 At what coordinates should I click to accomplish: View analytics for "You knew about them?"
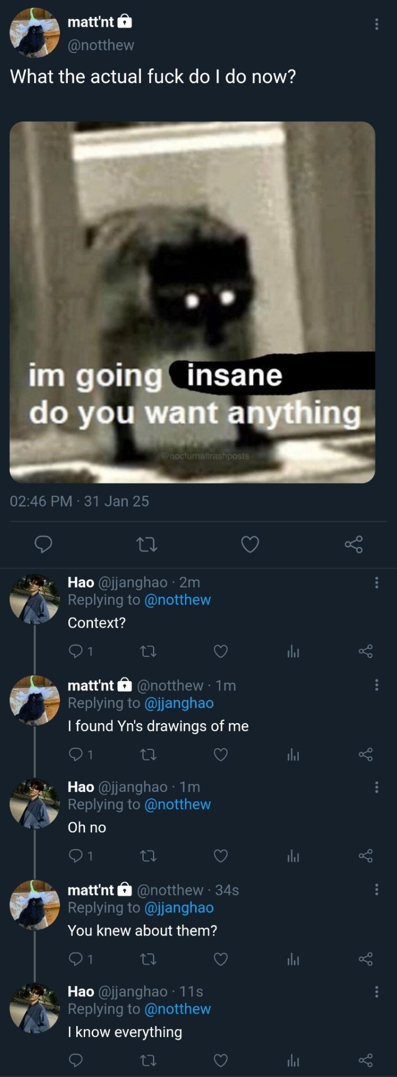[293, 959]
